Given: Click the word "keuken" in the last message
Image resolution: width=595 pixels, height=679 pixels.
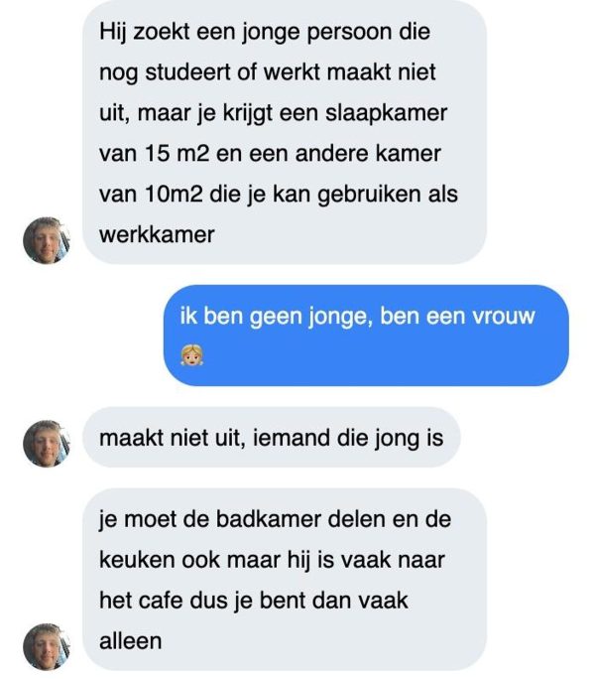Looking at the screenshot, I should [133, 560].
